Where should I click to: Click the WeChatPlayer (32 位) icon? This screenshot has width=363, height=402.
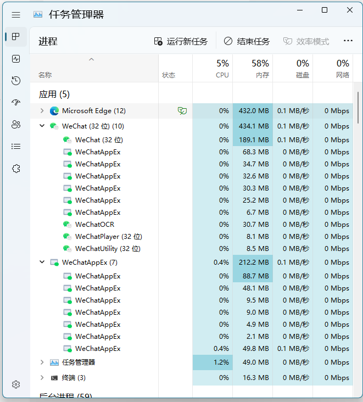click(67, 236)
